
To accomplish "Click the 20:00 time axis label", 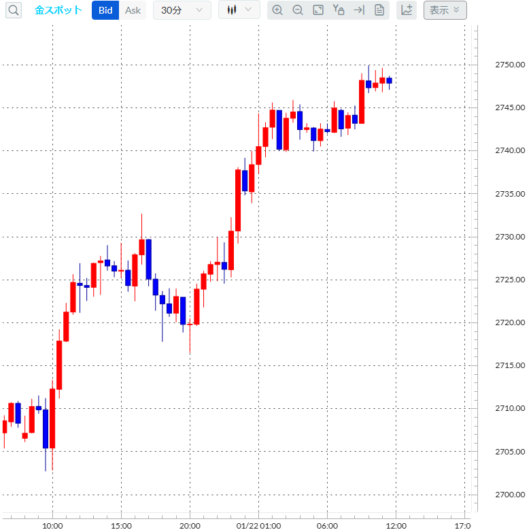I will pos(190,526).
